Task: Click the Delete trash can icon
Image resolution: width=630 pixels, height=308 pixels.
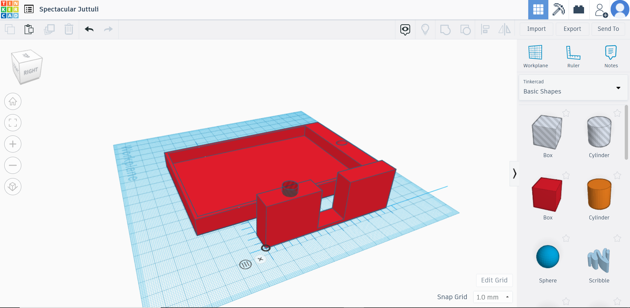Action: coord(69,29)
